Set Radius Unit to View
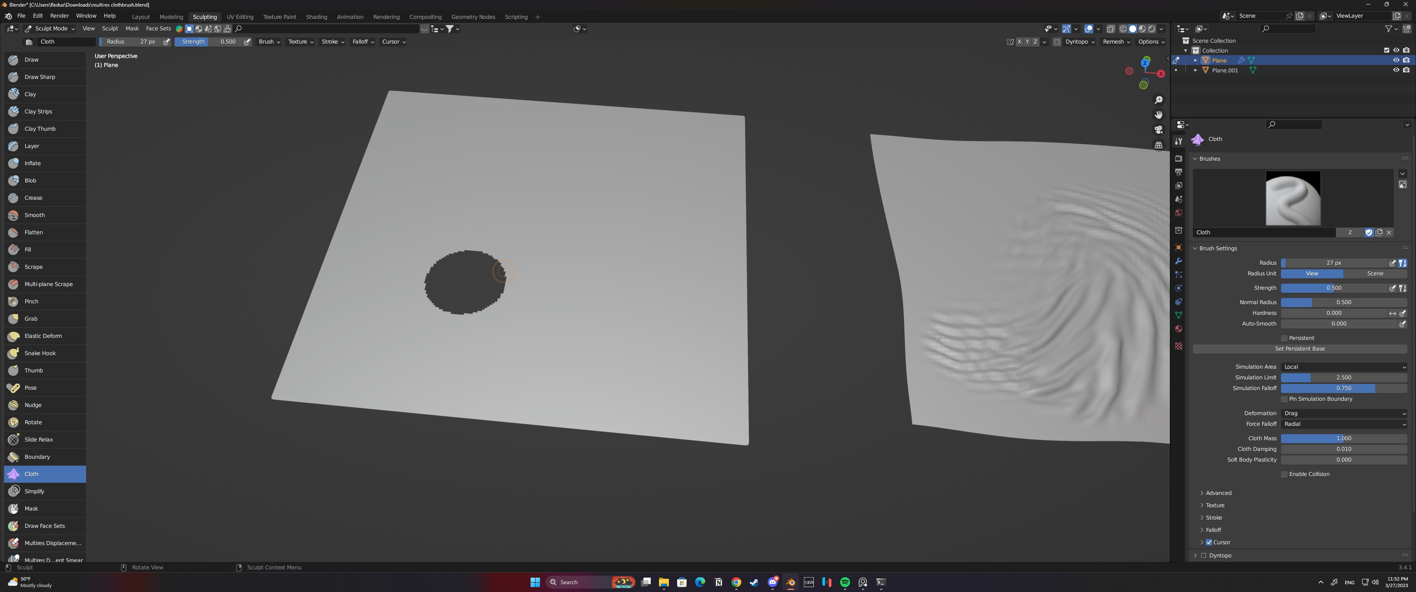The width and height of the screenshot is (1416, 592). [1311, 273]
